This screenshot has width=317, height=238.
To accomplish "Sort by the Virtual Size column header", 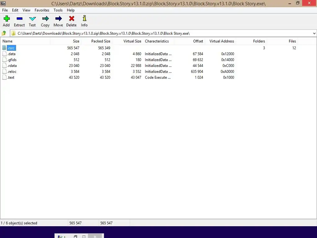I will pos(127,41).
